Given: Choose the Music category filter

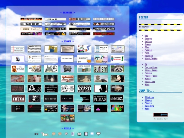Looking at the screenshot, I should tap(148, 79).
